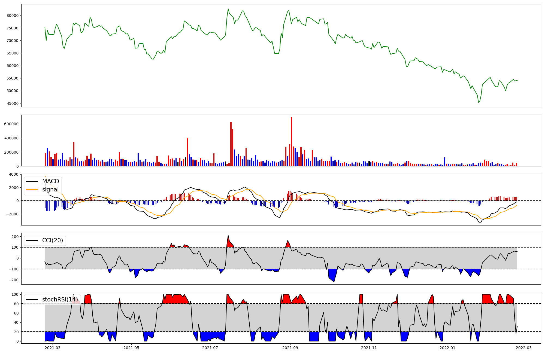This screenshot has width=545, height=354.
Task: Click the tallest red volume bar
Action: [x=292, y=142]
